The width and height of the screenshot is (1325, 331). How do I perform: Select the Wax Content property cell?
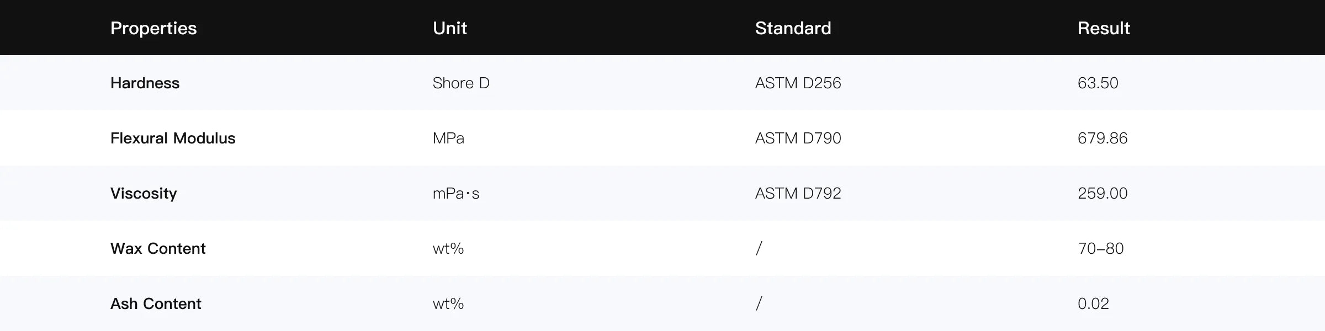(158, 248)
